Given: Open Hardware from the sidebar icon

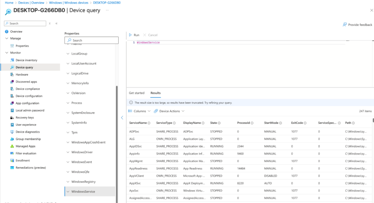Looking at the screenshot, I should (x=12, y=74).
